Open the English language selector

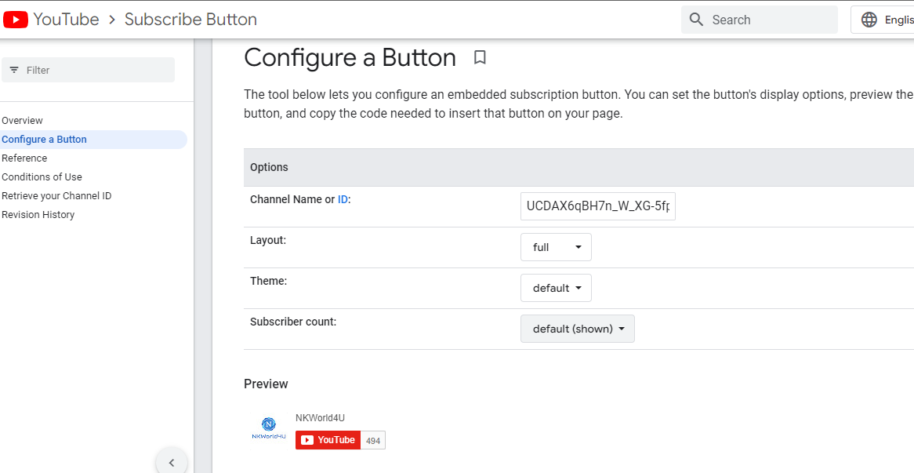(883, 20)
